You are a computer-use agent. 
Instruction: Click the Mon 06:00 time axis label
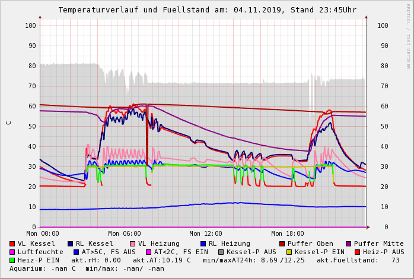point(125,233)
